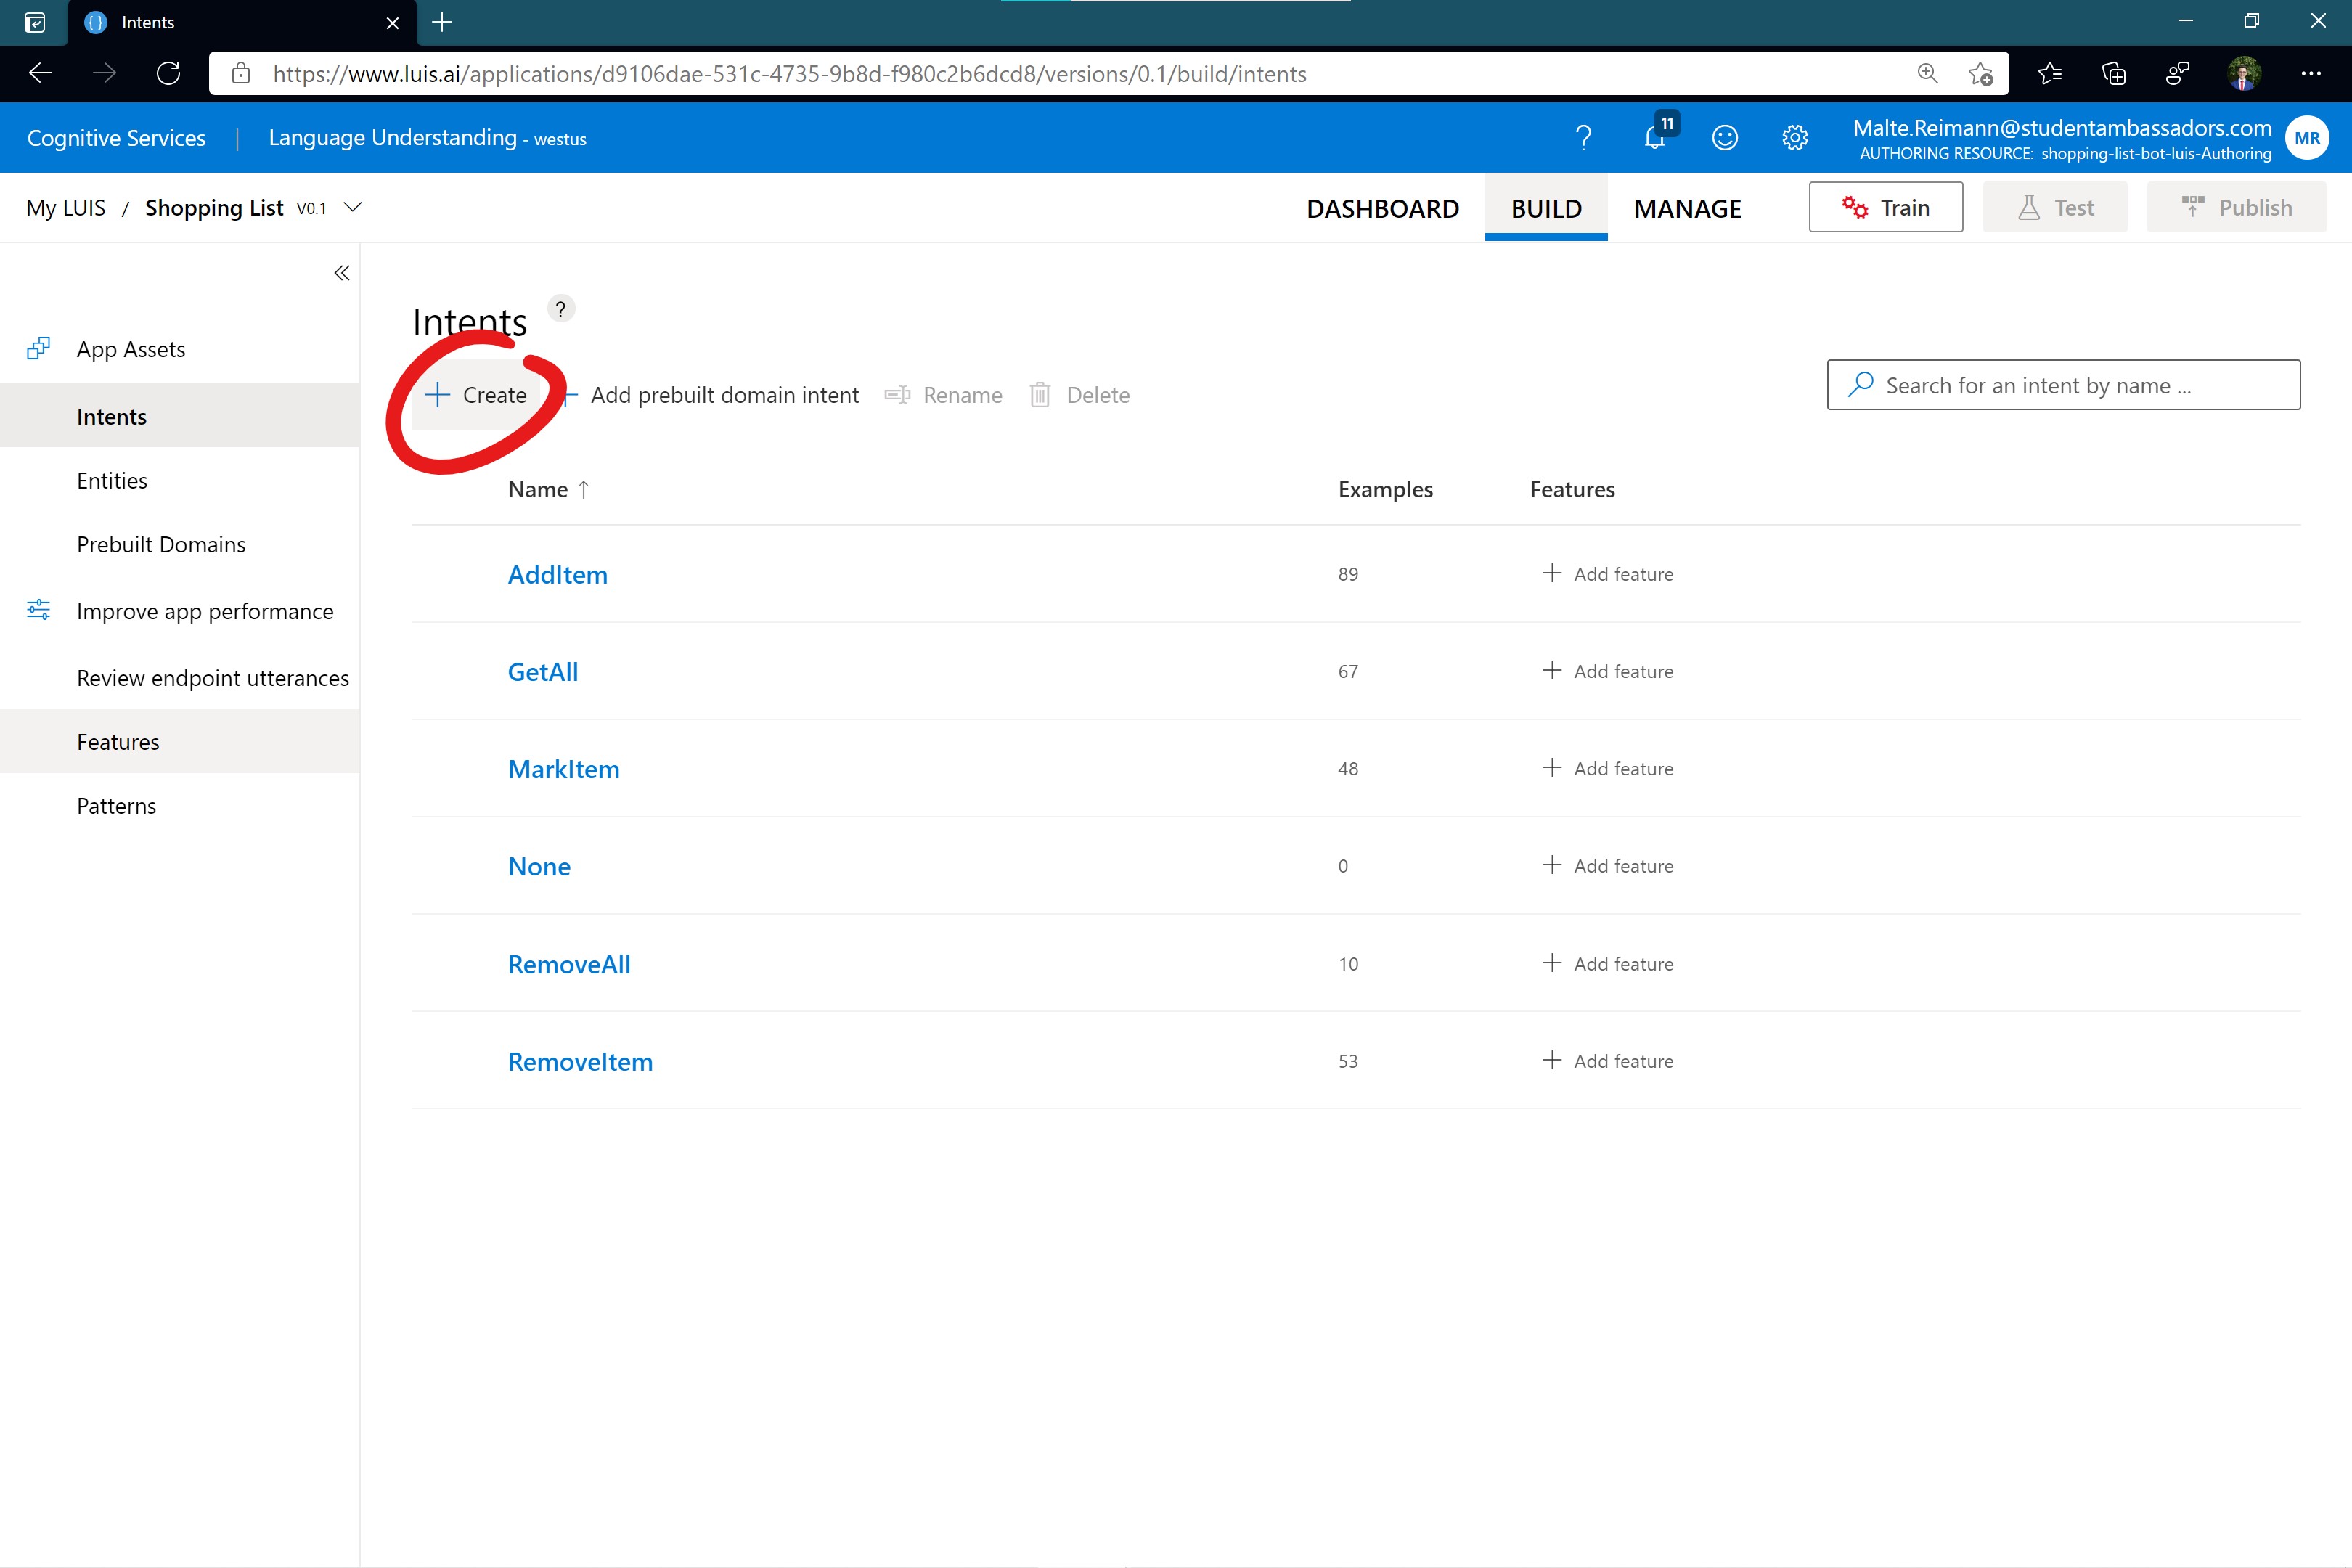Open Entities in the sidebar
This screenshot has width=2352, height=1568.
pyautogui.click(x=112, y=480)
